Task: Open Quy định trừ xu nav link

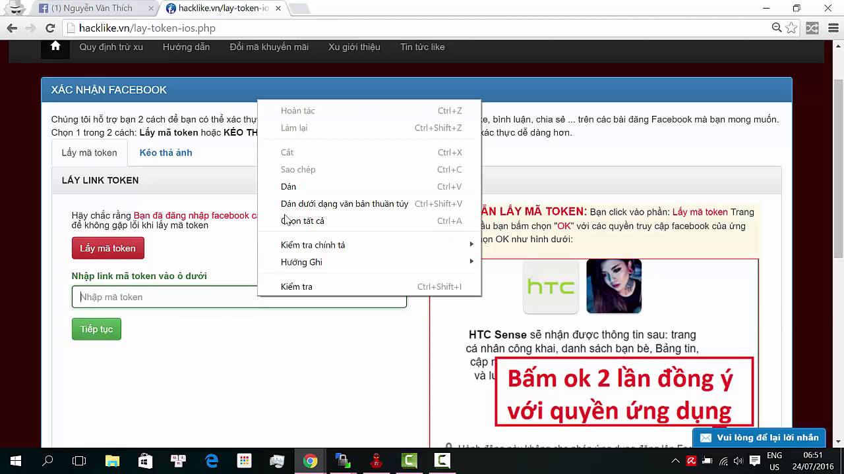Action: click(111, 47)
